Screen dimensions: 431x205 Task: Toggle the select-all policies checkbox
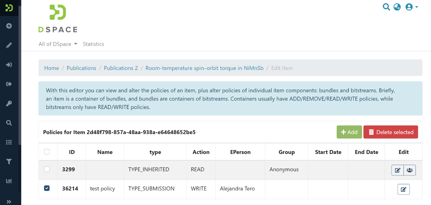click(x=47, y=152)
